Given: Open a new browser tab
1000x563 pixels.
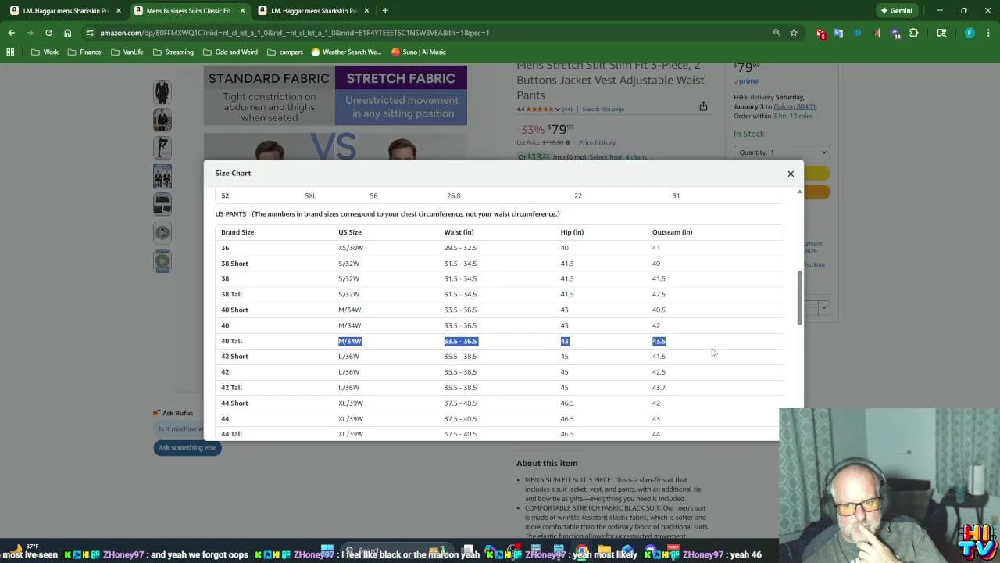Looking at the screenshot, I should click(385, 11).
